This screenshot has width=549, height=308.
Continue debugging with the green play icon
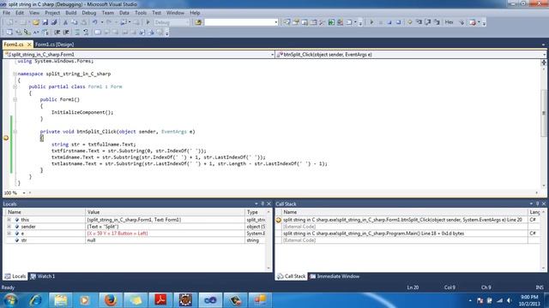coord(371,22)
